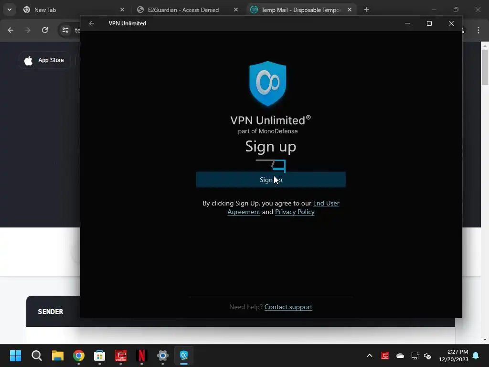Click VPN Unlimited taskbar icon
489x367 pixels.
[x=184, y=356]
